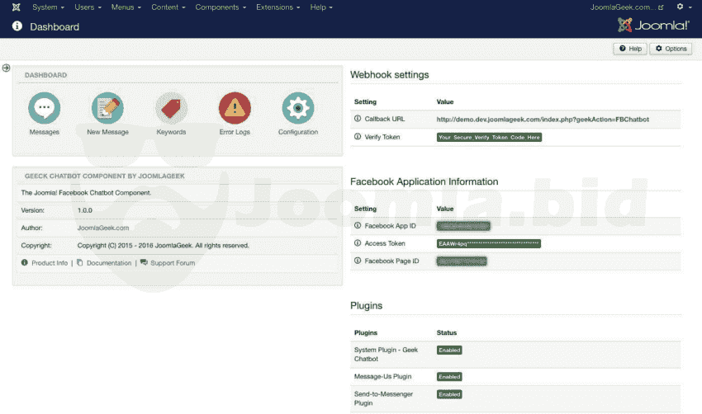Click the info icon beside Callback URL

[358, 119]
